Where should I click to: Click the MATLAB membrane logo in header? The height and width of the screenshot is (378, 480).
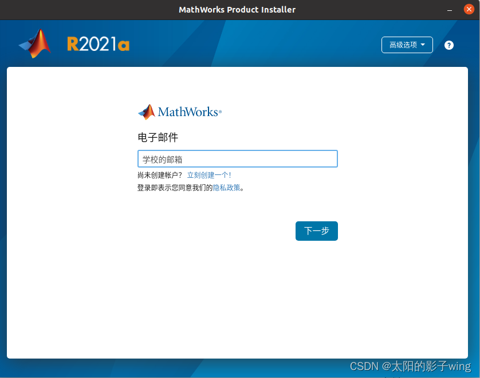pos(36,44)
